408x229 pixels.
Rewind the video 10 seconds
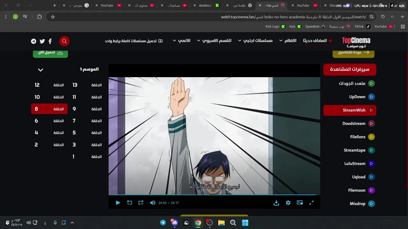[x=129, y=203]
